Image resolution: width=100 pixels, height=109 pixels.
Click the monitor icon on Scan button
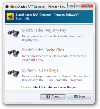(76, 97)
